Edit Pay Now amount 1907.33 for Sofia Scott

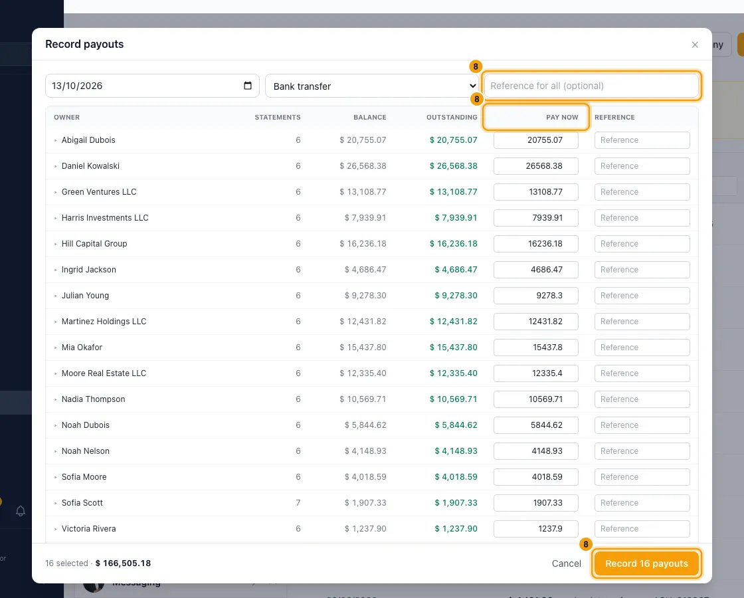click(x=535, y=502)
